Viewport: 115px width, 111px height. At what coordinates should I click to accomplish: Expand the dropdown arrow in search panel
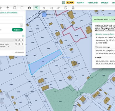(21, 25)
